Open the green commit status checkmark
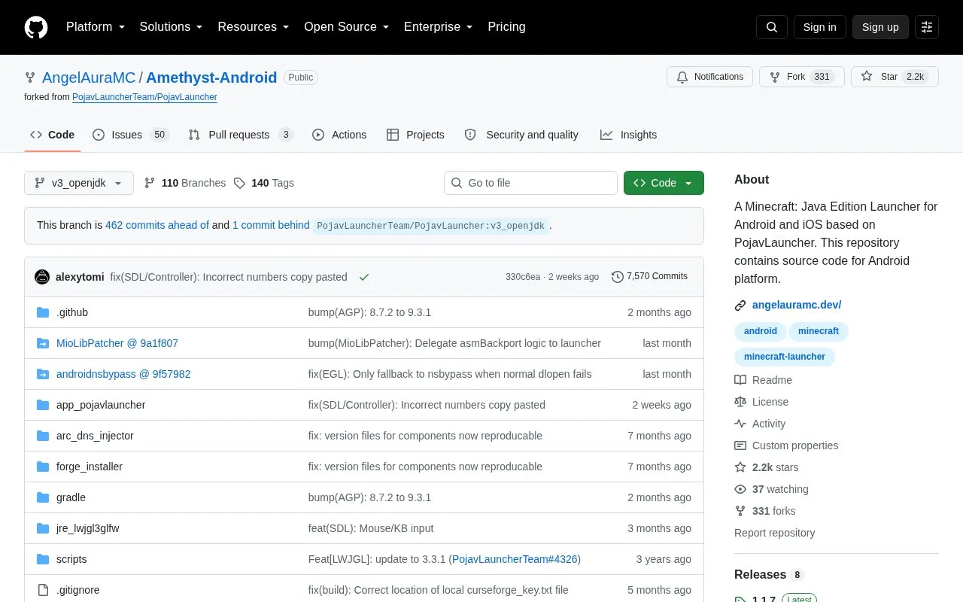The width and height of the screenshot is (963, 602). point(364,277)
